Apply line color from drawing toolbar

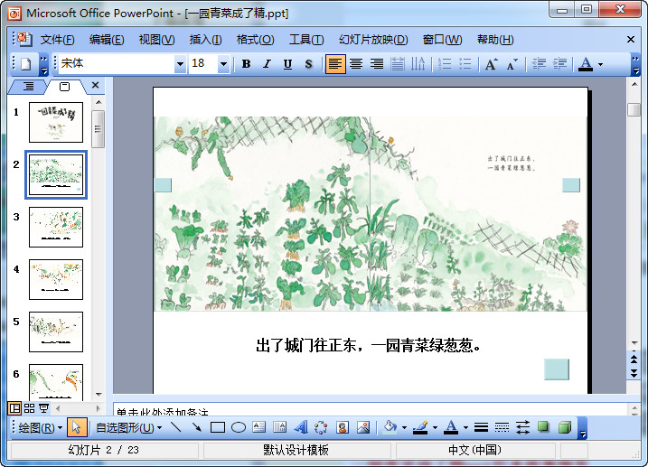[x=420, y=427]
